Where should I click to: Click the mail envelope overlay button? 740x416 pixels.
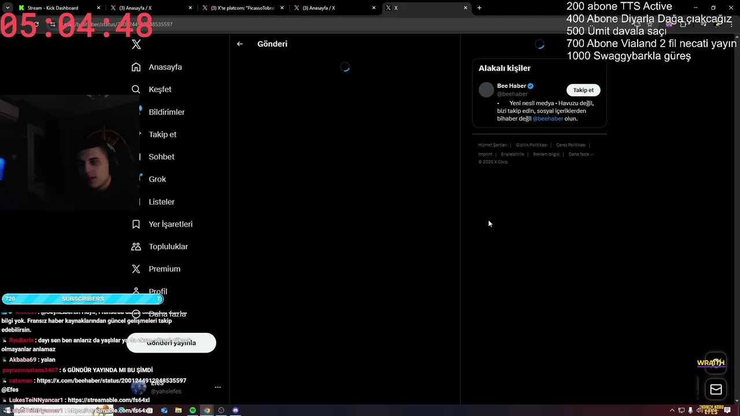click(716, 389)
